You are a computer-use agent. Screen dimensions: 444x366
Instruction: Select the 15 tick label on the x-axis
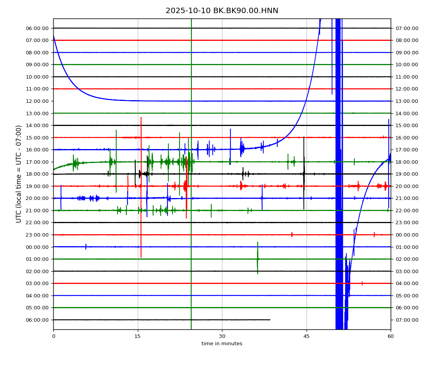pyautogui.click(x=137, y=336)
